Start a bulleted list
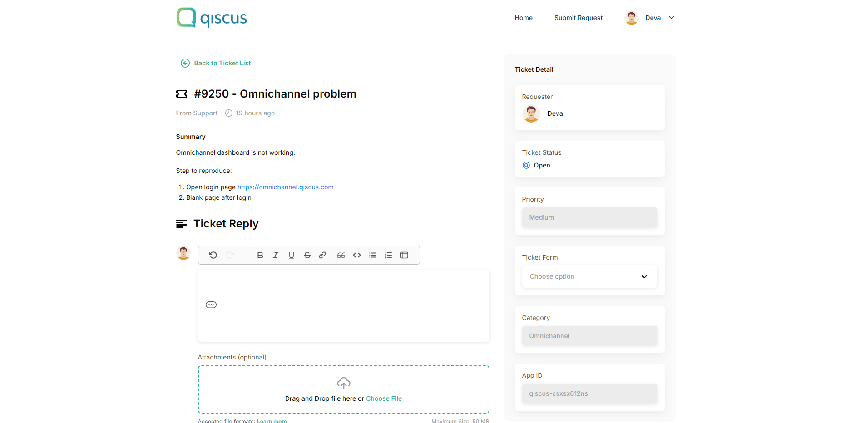855x423 pixels. tap(373, 255)
